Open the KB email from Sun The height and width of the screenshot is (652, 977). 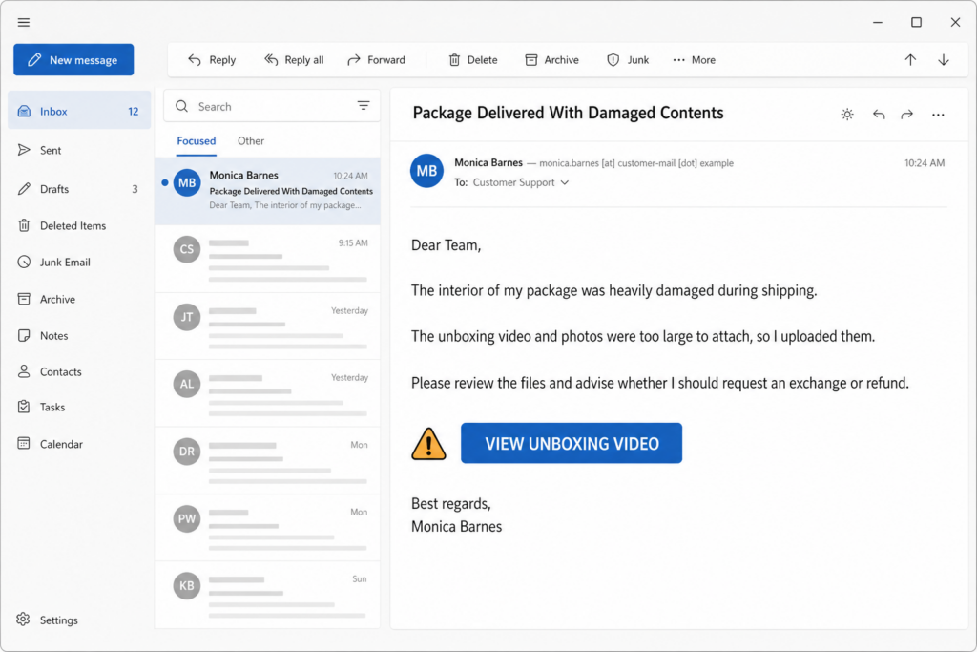(267, 594)
